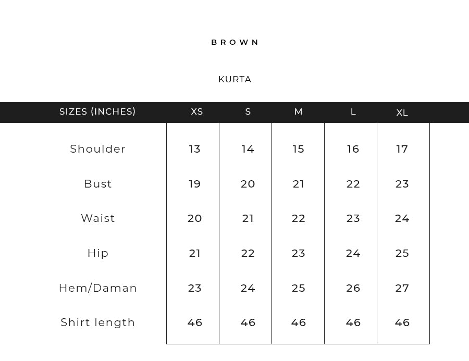Screen dimensions: 469x361
Task: Select the Bust row label
Action: coord(98,184)
